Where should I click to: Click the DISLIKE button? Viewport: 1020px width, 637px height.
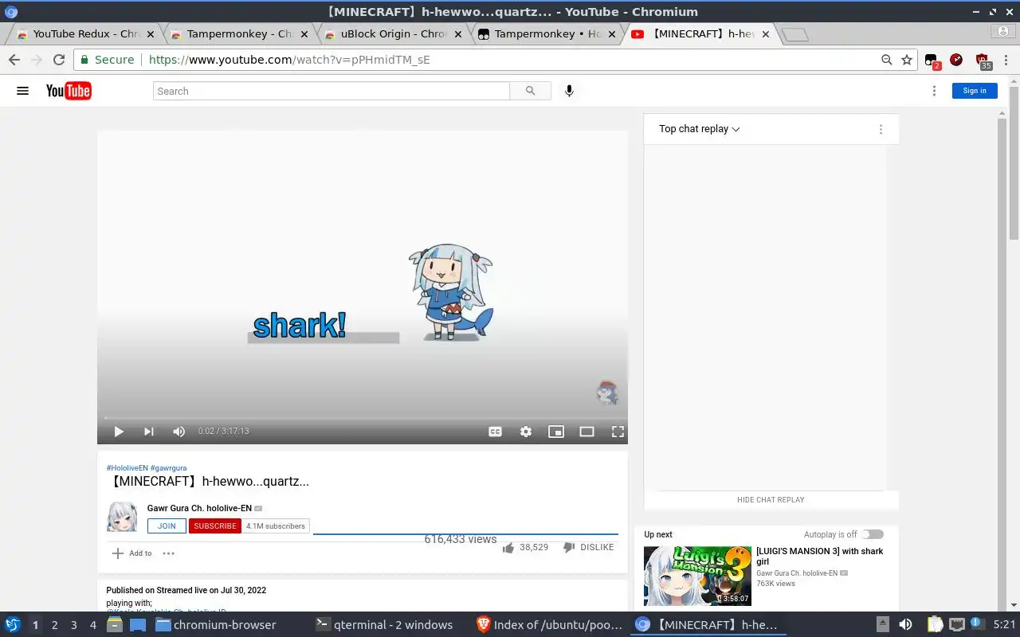(588, 548)
